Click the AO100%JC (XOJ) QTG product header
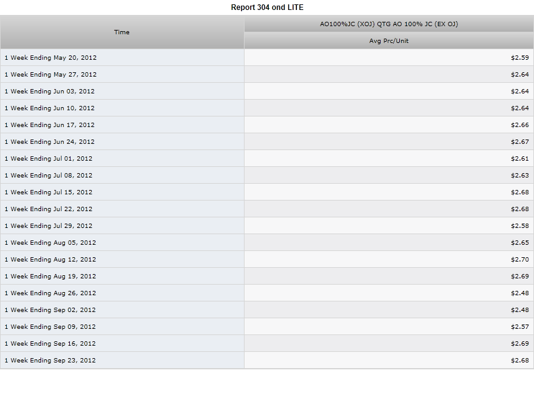This screenshot has width=534, height=393. point(389,24)
